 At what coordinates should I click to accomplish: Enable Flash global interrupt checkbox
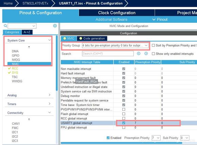tap(124, 114)
